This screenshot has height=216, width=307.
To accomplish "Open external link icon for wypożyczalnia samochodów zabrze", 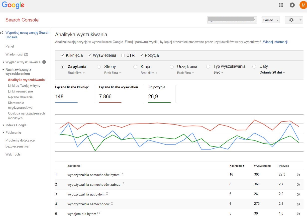I will [123, 184].
